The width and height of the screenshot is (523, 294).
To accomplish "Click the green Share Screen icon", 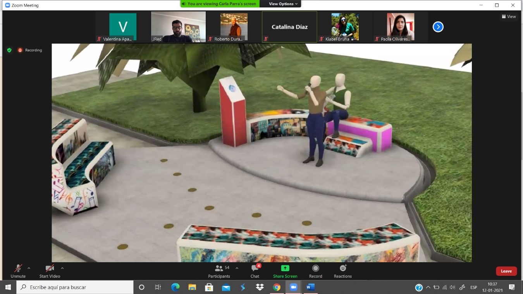I will click(285, 268).
